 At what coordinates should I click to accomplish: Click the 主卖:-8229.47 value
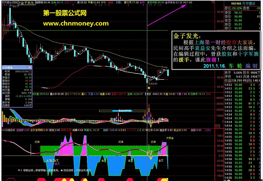click(135, 94)
